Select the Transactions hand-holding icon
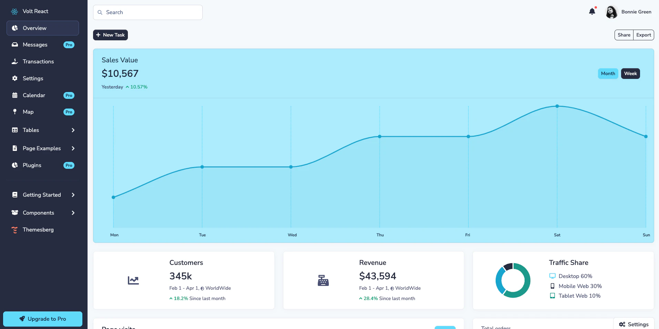This screenshot has height=329, width=659. (x=15, y=62)
